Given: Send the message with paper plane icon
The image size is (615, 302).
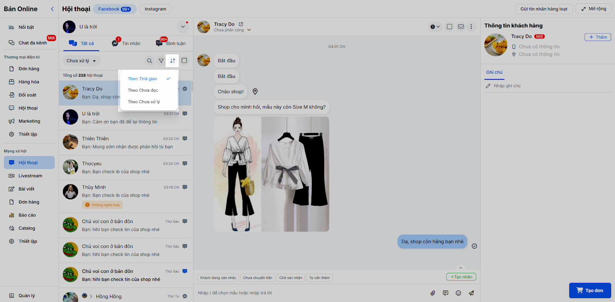Looking at the screenshot, I should click(x=471, y=293).
